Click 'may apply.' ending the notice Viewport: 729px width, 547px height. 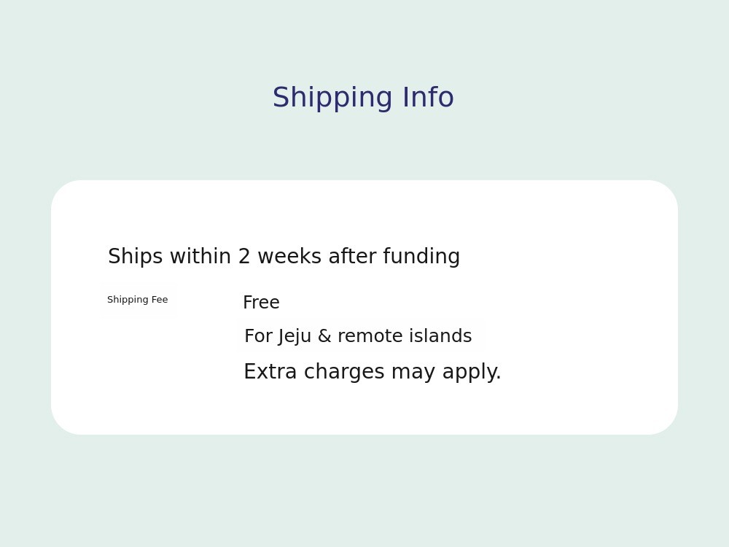(446, 372)
